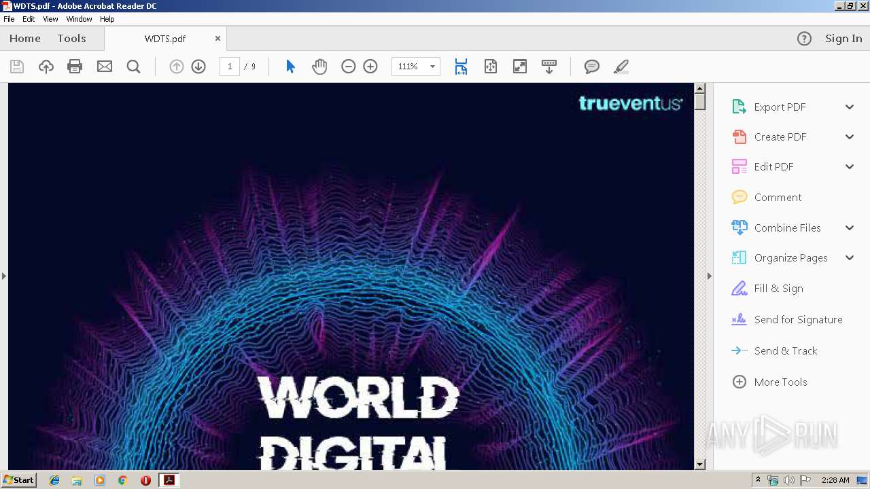Switch to the Tools tab
Screen dimensions: 870x489
(x=71, y=39)
